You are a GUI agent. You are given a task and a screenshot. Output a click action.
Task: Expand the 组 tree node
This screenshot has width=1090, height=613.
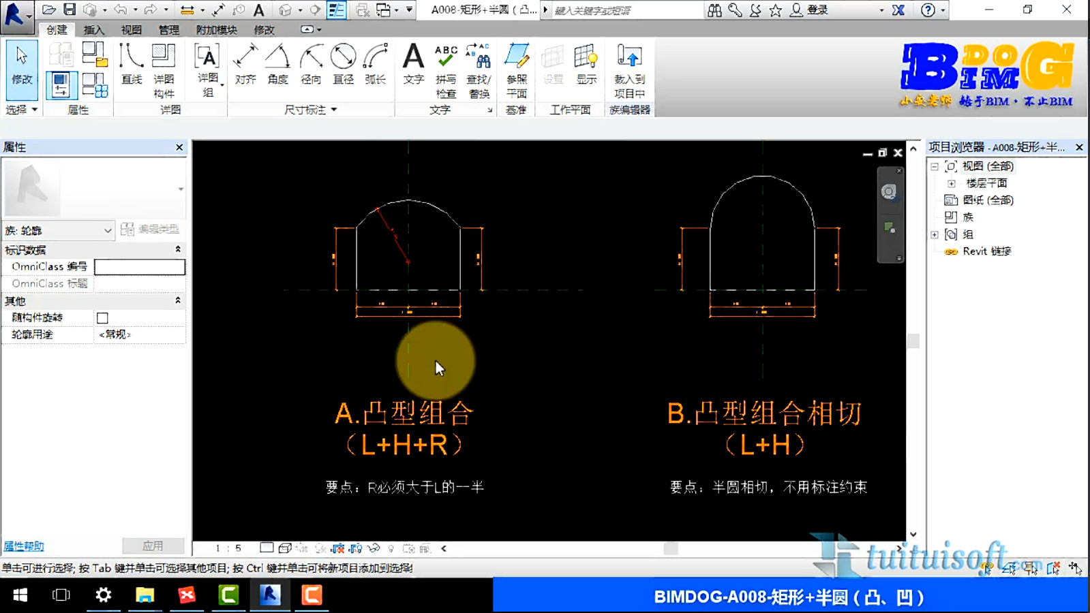tap(935, 234)
